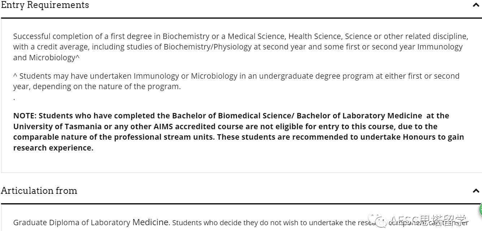Click 'Bachelor of Laboratory Medicine' bold text
Screen dimensions: 482x231
(359, 115)
